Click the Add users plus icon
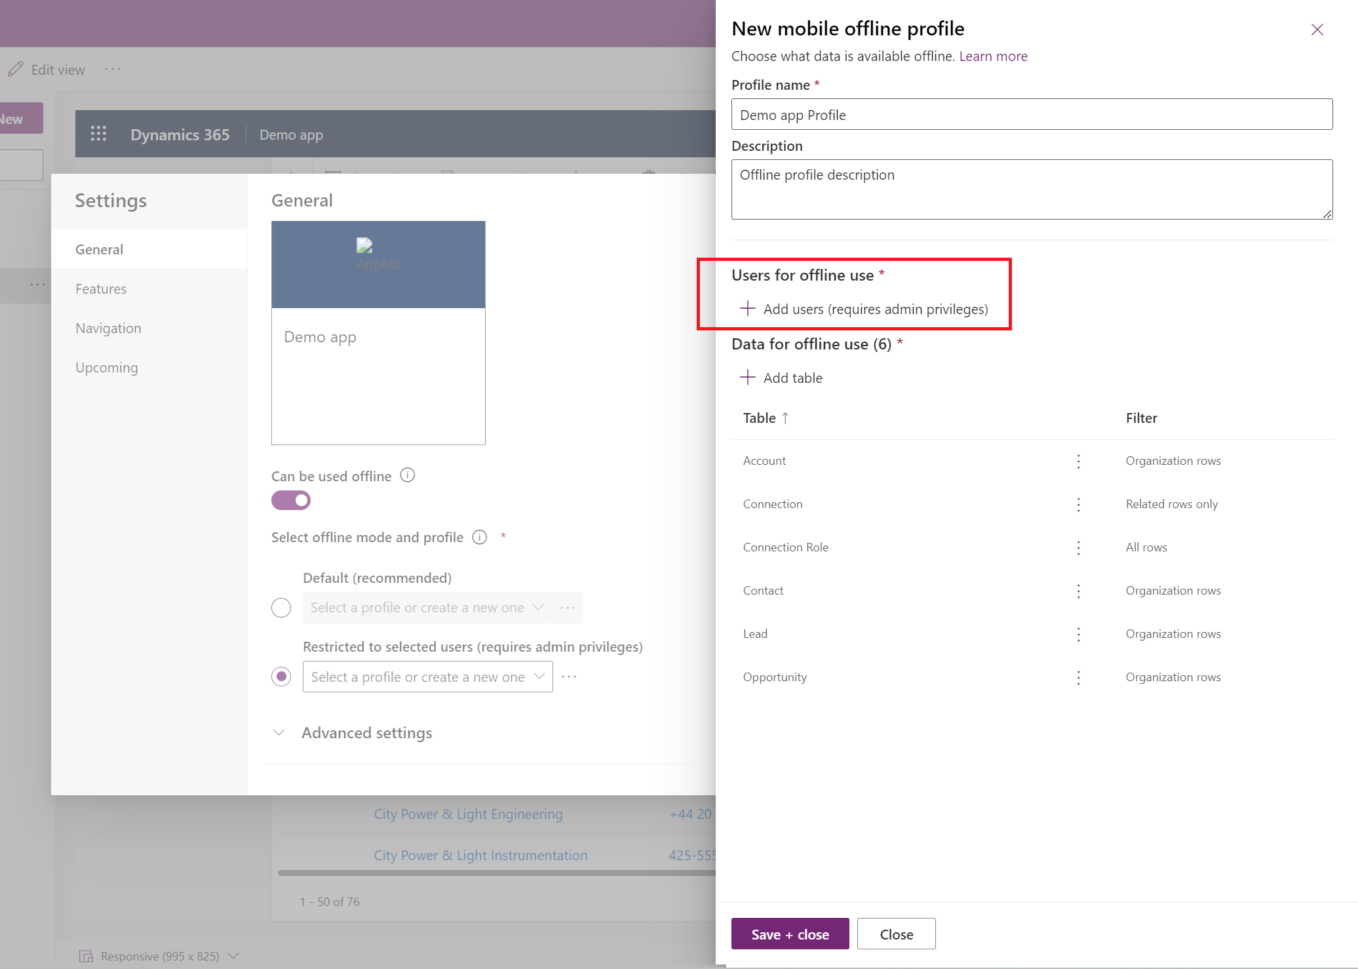 click(748, 308)
